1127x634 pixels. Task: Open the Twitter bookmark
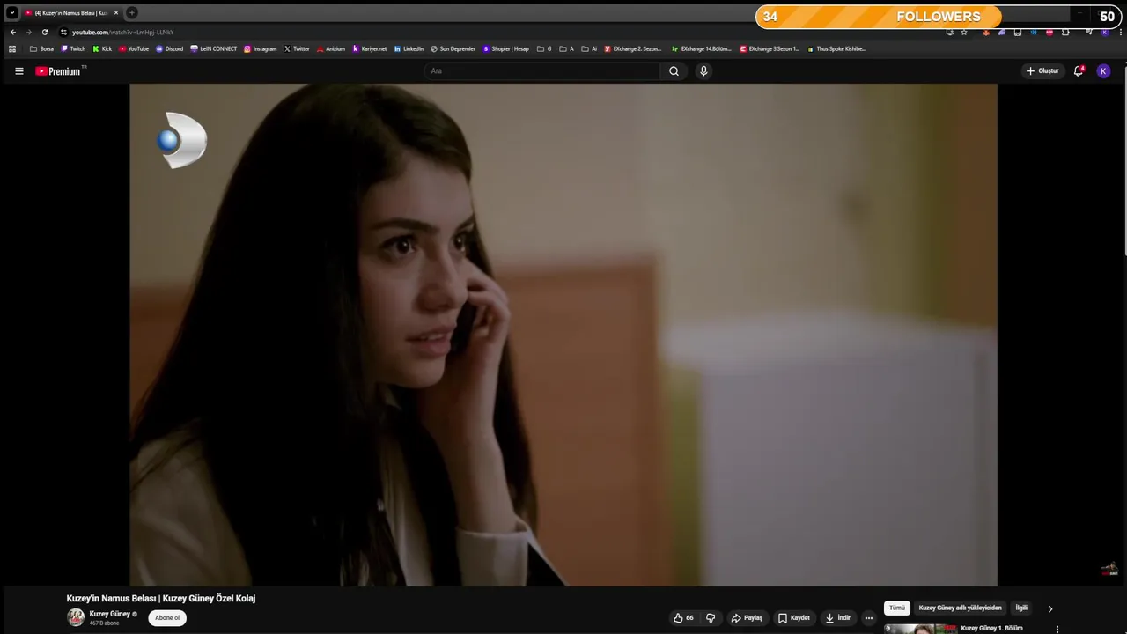297,49
